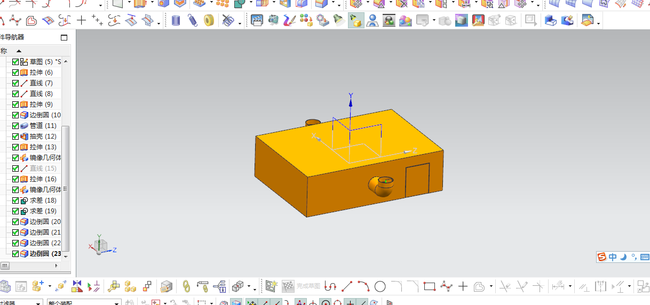The width and height of the screenshot is (650, 305).
Task: Click the Sketch in task environment icon
Action: (272, 286)
